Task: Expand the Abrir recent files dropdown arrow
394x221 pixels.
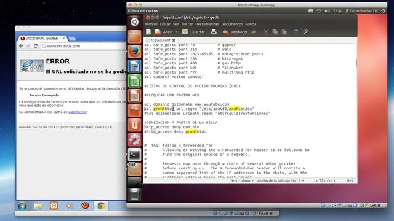Action: click(177, 32)
